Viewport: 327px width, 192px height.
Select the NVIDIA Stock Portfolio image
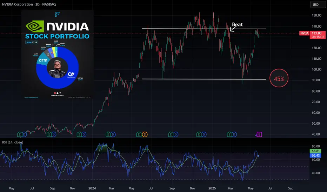pyautogui.click(x=57, y=54)
